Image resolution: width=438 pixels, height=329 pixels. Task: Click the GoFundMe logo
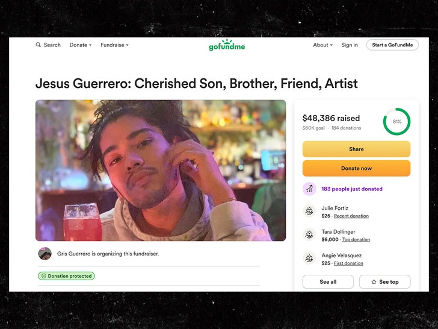(227, 45)
